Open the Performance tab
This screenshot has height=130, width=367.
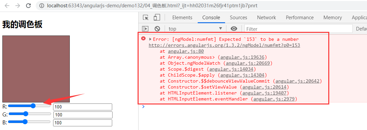pyautogui.click(x=300, y=18)
